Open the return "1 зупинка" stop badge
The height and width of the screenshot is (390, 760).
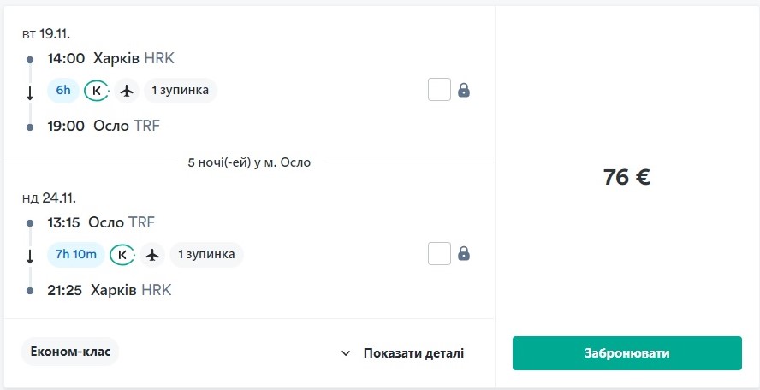tap(206, 254)
